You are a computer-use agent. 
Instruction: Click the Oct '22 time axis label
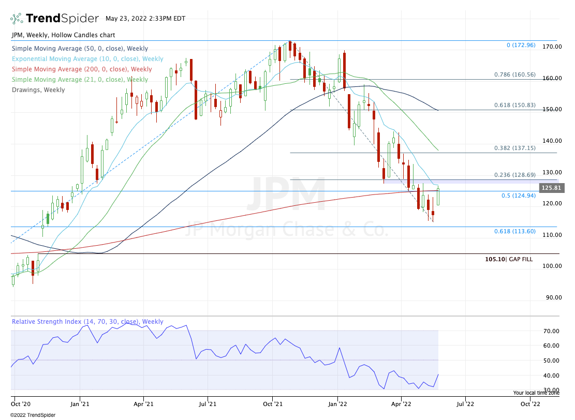coord(530,404)
